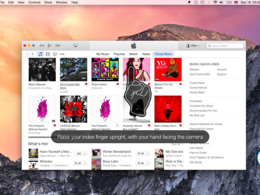This screenshot has height=195, width=260.
Task: Open the Store menu
Action: tap(48, 2)
